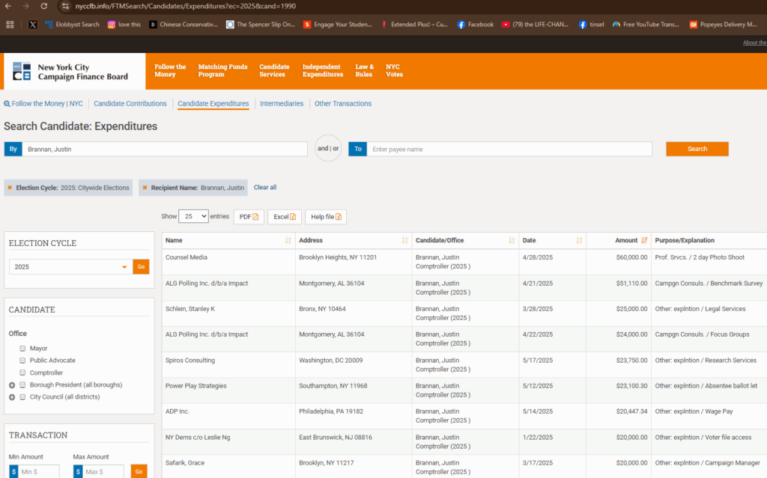
Task: Click the browser address bar URL
Action: click(186, 6)
